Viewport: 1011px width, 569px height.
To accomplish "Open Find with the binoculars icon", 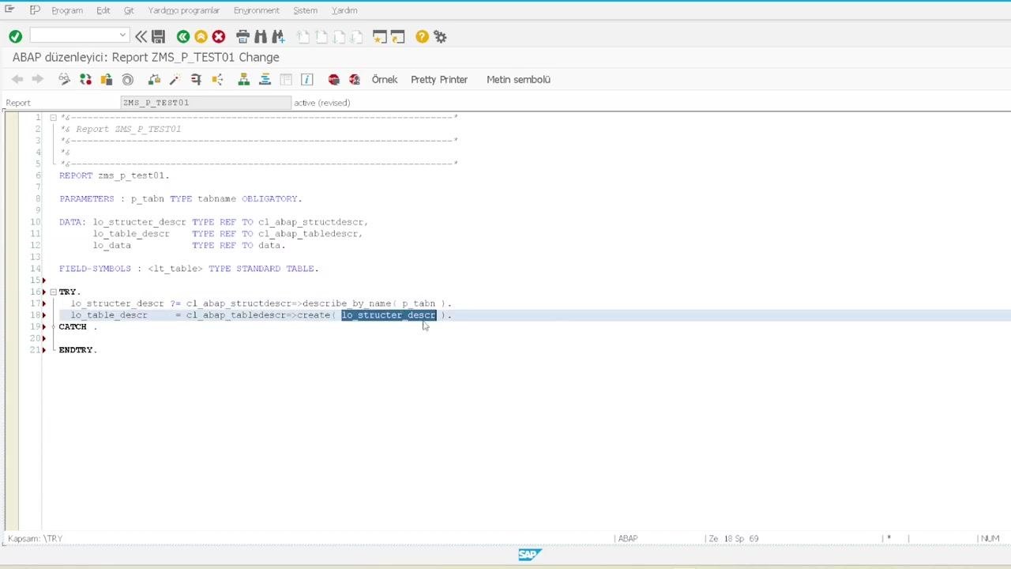I will (260, 36).
